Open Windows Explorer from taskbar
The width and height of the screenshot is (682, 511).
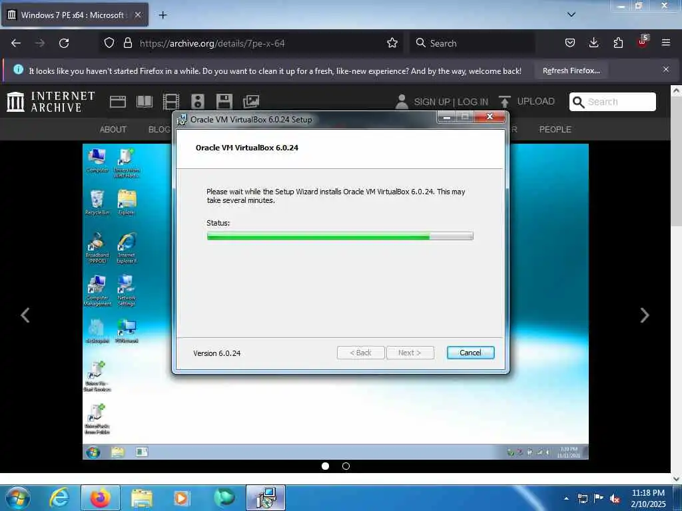[142, 498]
